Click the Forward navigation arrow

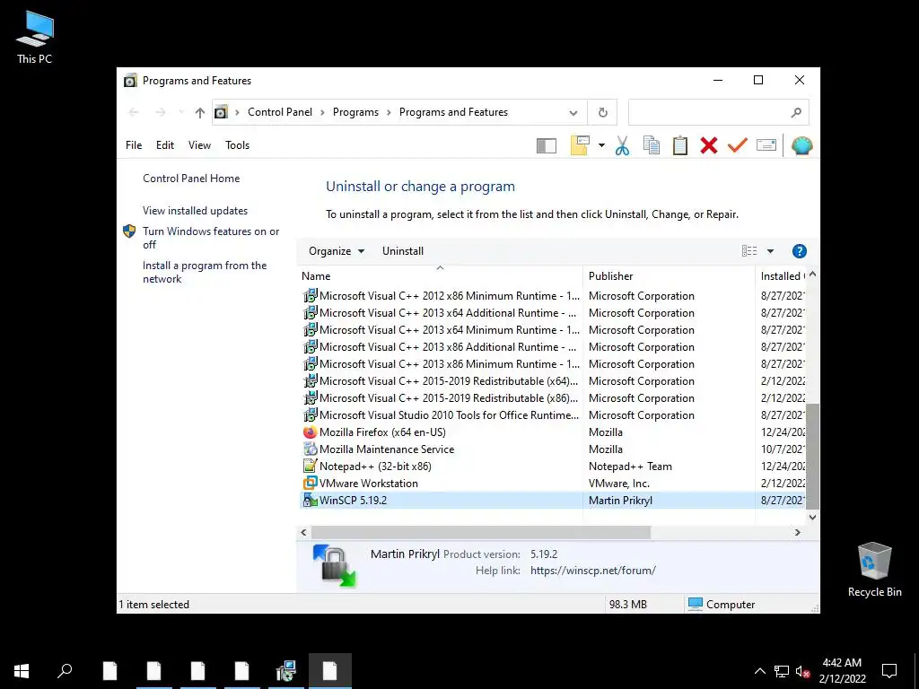(x=160, y=112)
